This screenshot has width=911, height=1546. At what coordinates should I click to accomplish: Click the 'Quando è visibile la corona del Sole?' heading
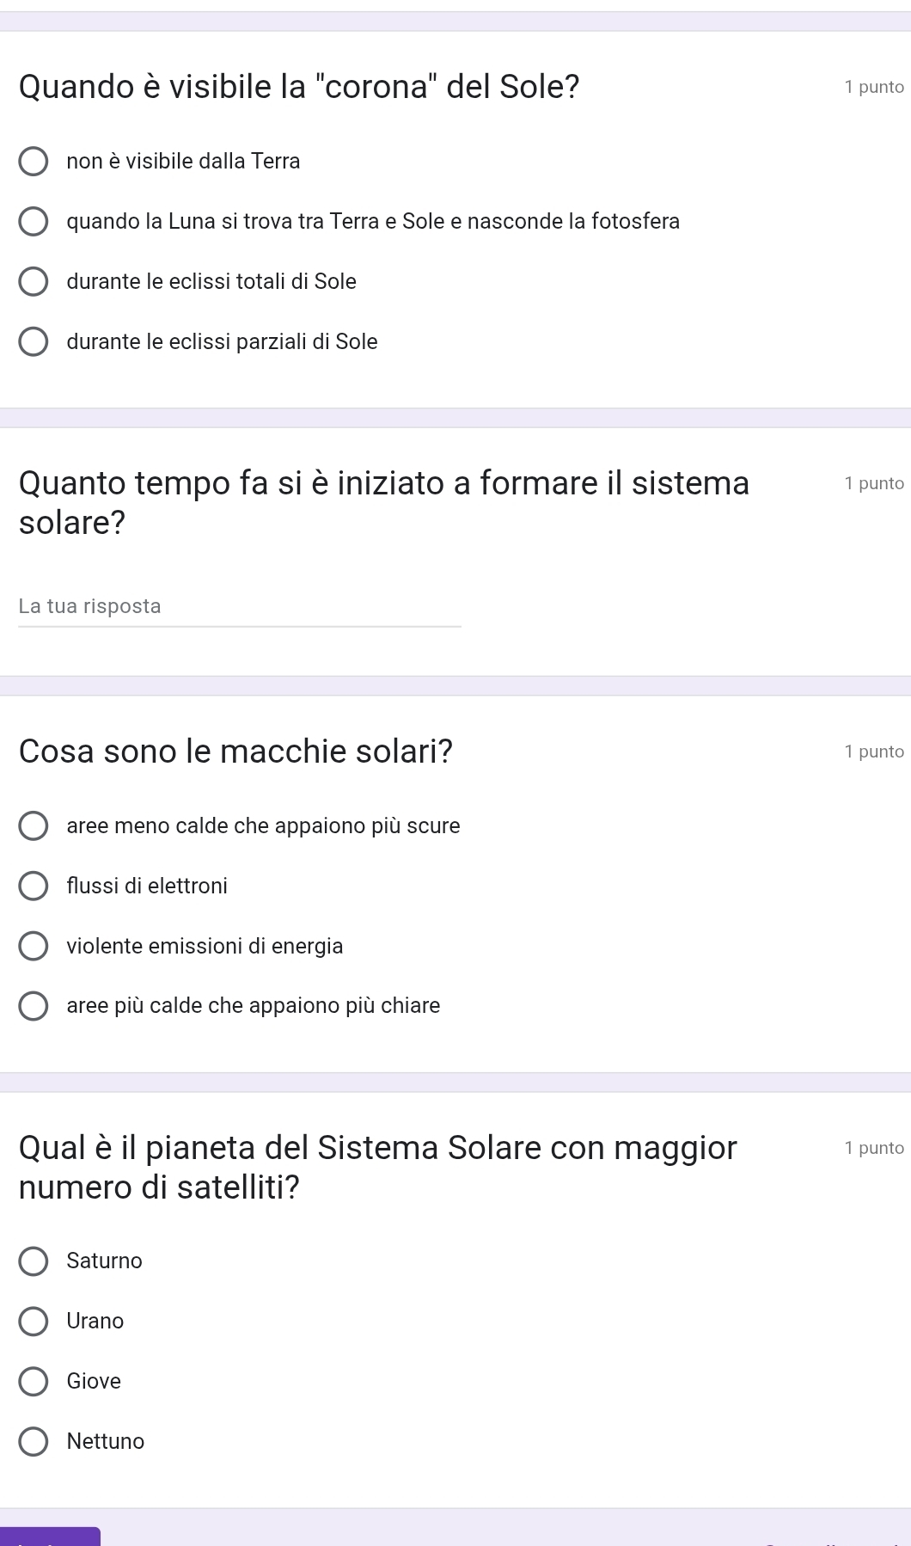tap(299, 87)
